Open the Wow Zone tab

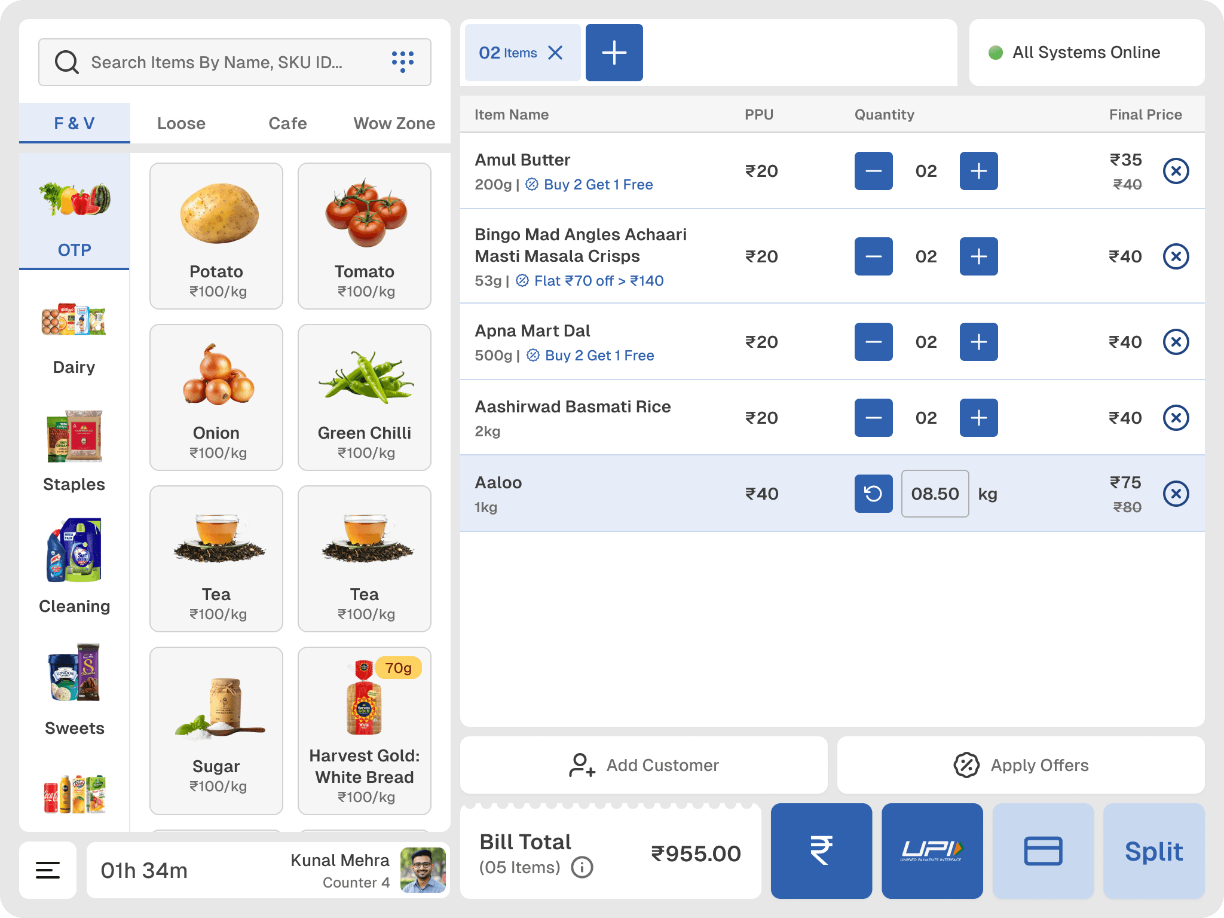click(x=394, y=123)
